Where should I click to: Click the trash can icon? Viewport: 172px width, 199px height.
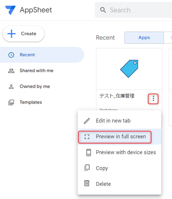tap(87, 183)
